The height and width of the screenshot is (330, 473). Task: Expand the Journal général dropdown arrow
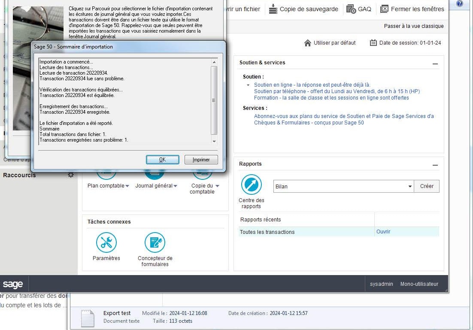point(176,186)
